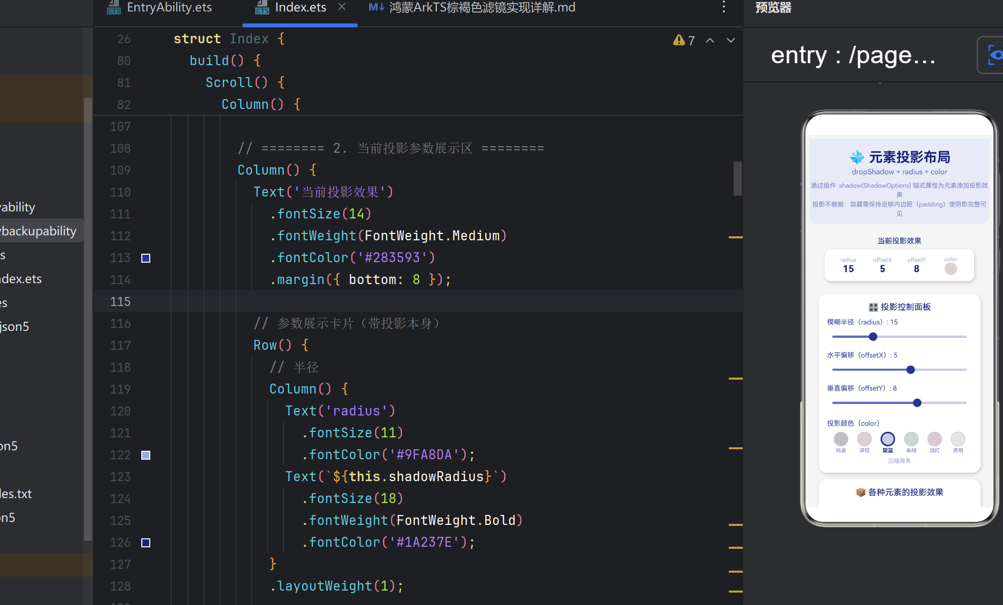This screenshot has width=1003, height=605.
Task: Select the 'les.txt' file in project tree
Action: pyautogui.click(x=16, y=494)
